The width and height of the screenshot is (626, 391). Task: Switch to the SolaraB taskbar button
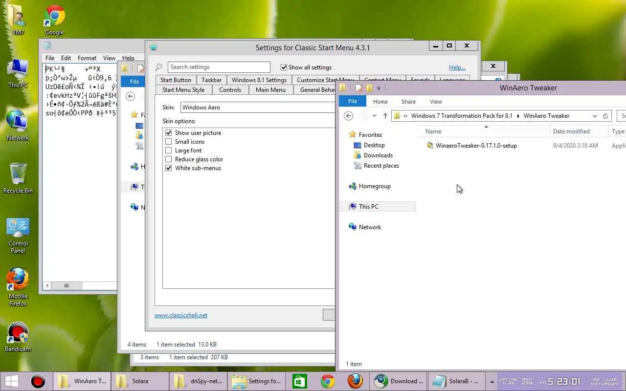click(456, 381)
